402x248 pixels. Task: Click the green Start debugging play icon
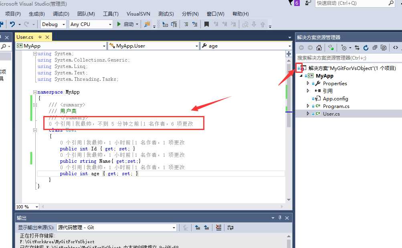click(119, 24)
